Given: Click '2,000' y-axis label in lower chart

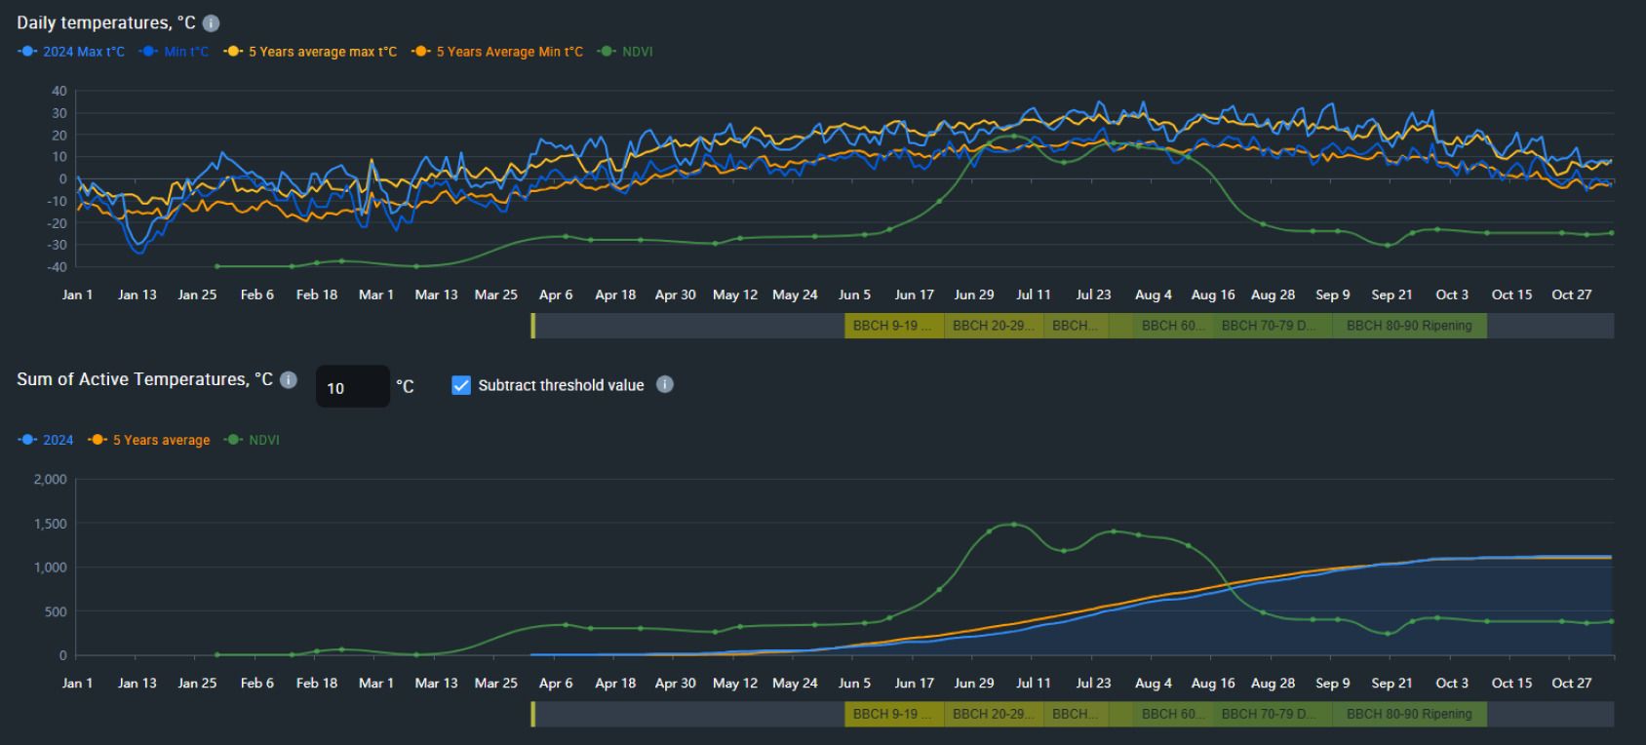Looking at the screenshot, I should point(50,479).
